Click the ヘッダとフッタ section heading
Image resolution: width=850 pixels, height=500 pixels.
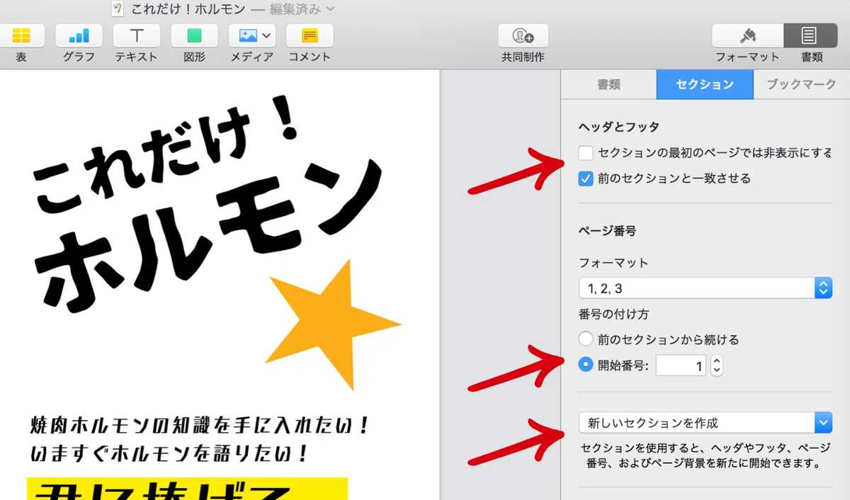point(618,127)
